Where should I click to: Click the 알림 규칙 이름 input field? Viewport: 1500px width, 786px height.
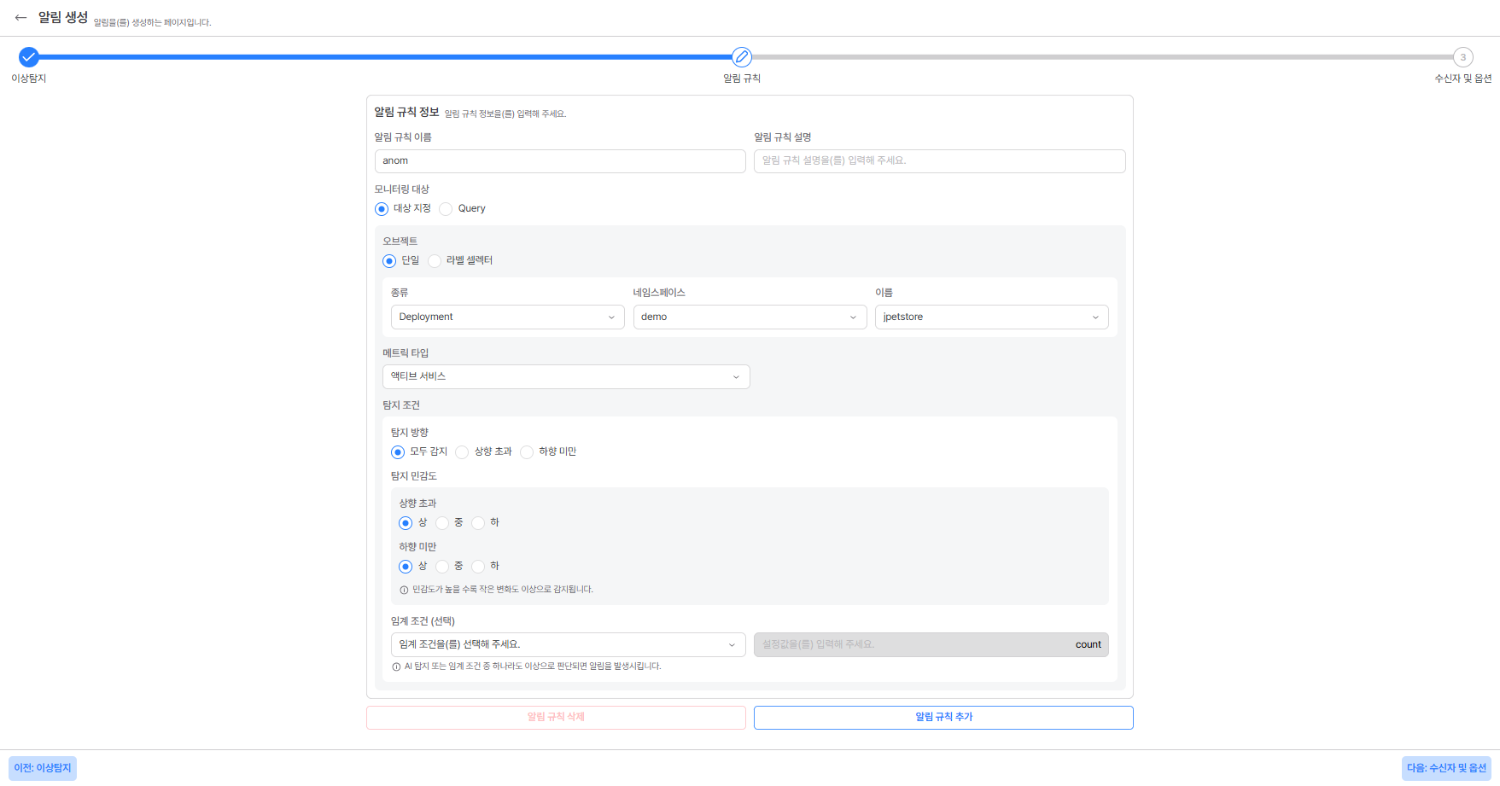[560, 161]
